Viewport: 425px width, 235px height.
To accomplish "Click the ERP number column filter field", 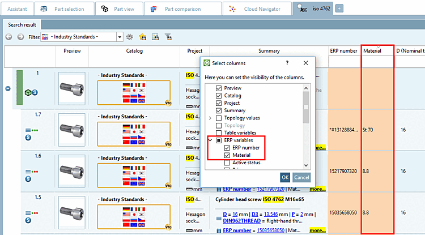I will 345,62.
